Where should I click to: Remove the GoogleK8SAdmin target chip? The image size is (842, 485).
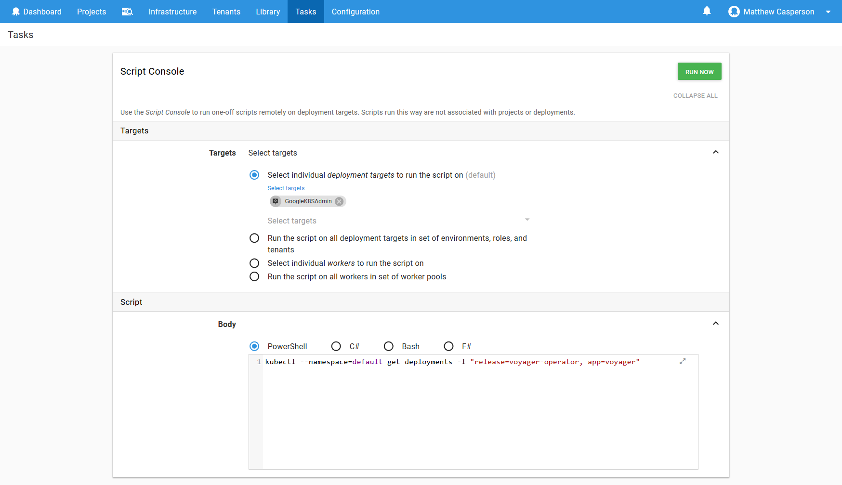(339, 201)
